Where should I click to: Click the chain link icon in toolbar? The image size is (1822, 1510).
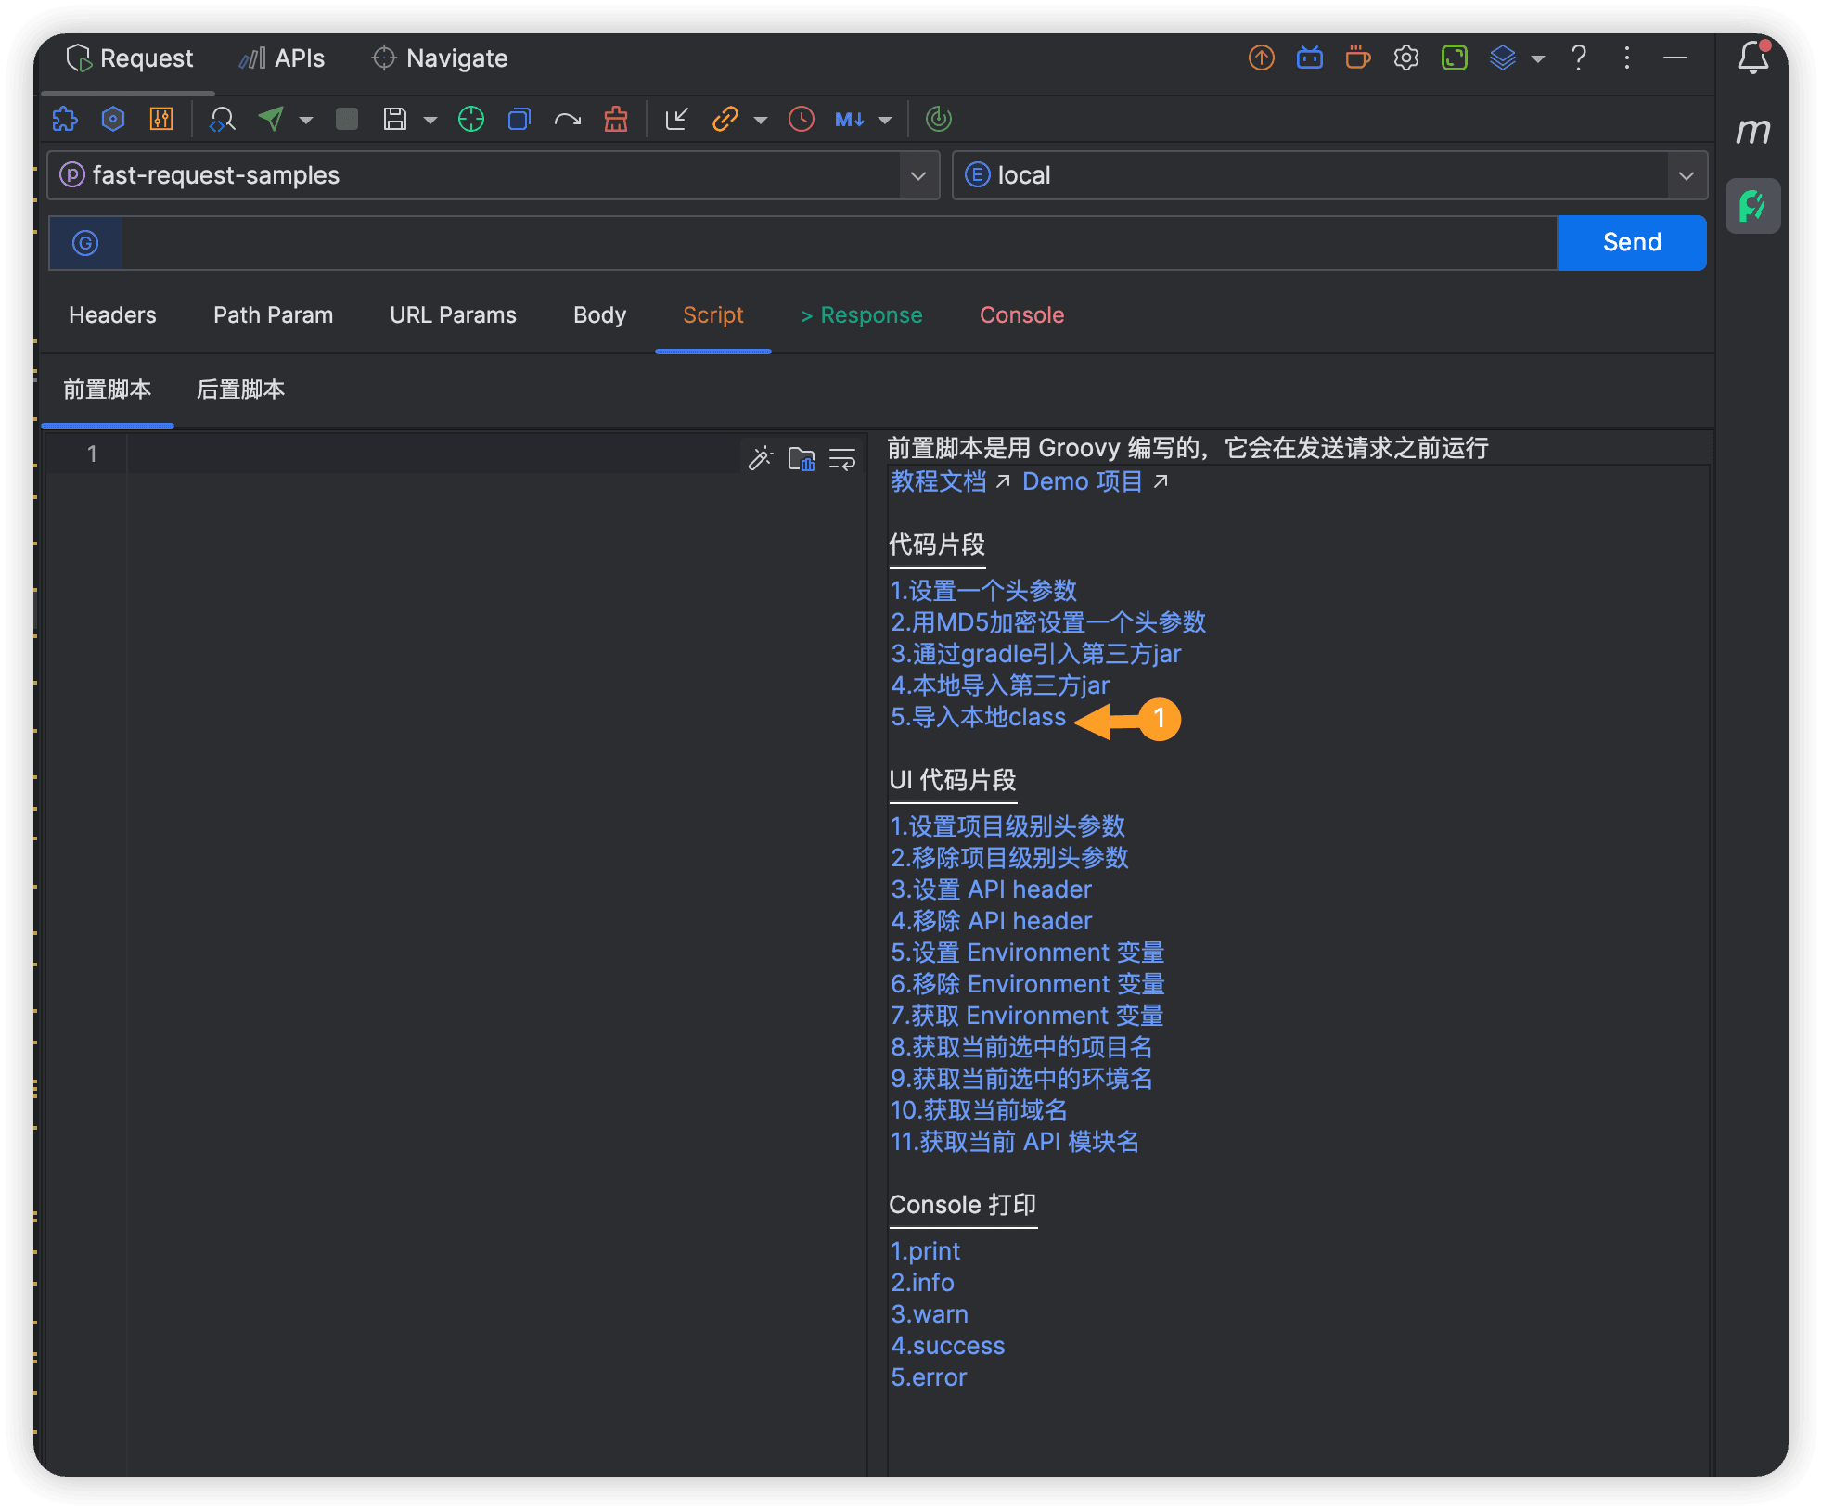725,119
